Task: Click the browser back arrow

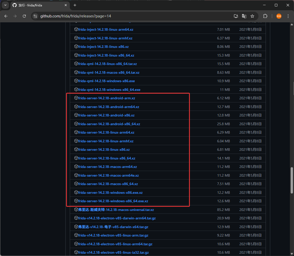Action: [6, 16]
